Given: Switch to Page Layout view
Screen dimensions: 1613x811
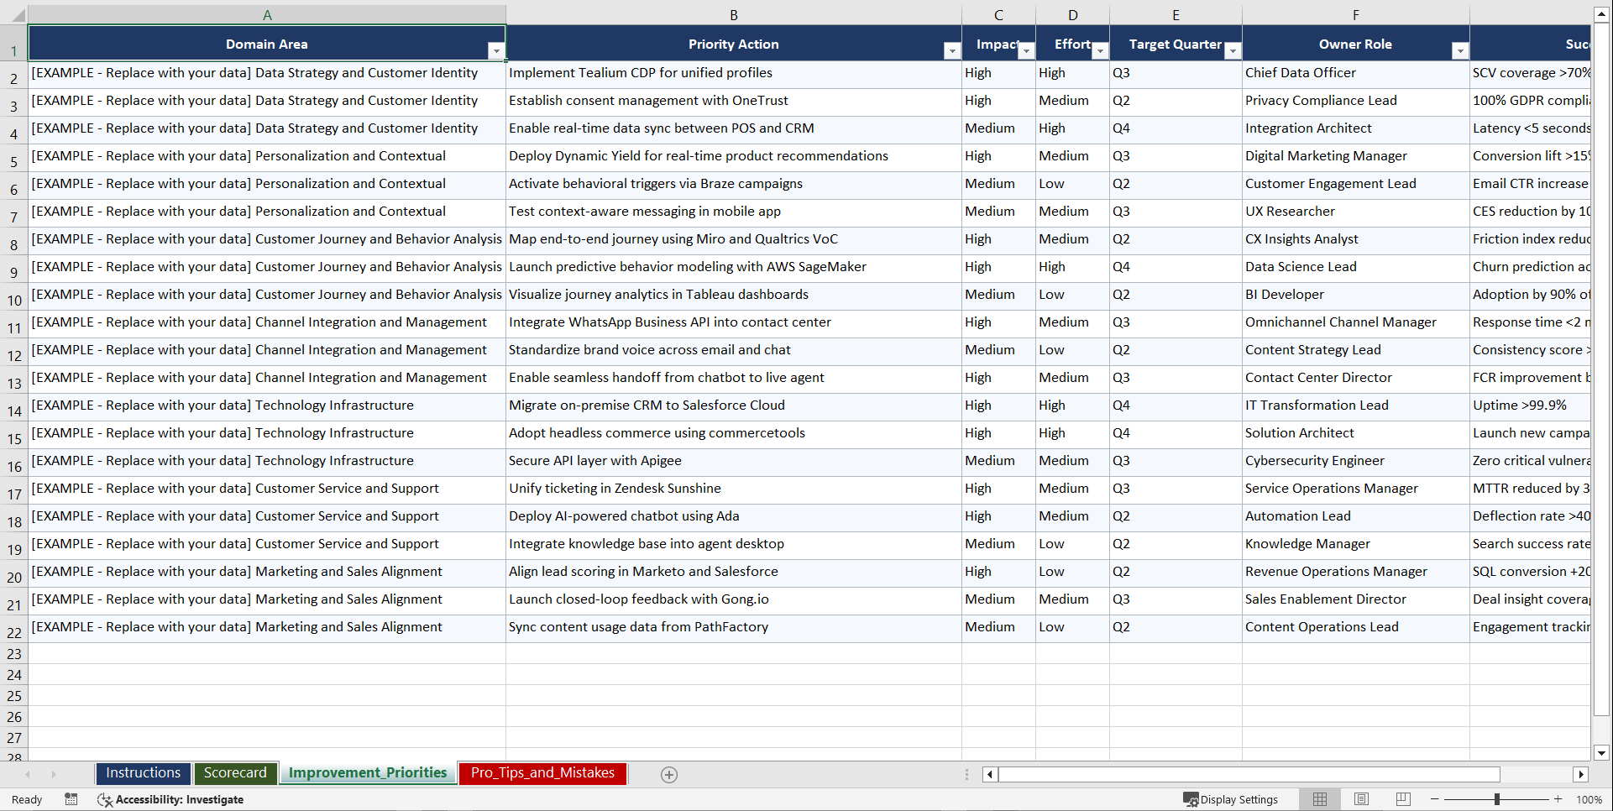Looking at the screenshot, I should [1361, 799].
